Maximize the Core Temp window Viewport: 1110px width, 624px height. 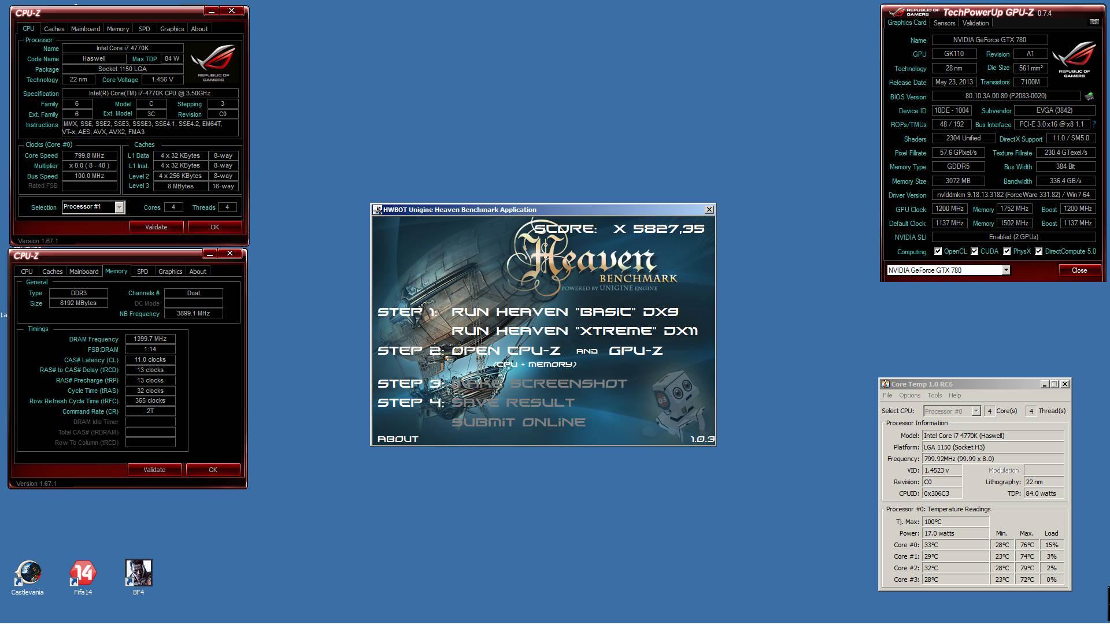click(1054, 384)
